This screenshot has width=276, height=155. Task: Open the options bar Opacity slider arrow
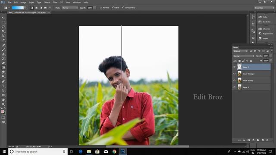coord(95,8)
